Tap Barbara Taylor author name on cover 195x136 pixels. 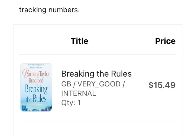pos(36,73)
